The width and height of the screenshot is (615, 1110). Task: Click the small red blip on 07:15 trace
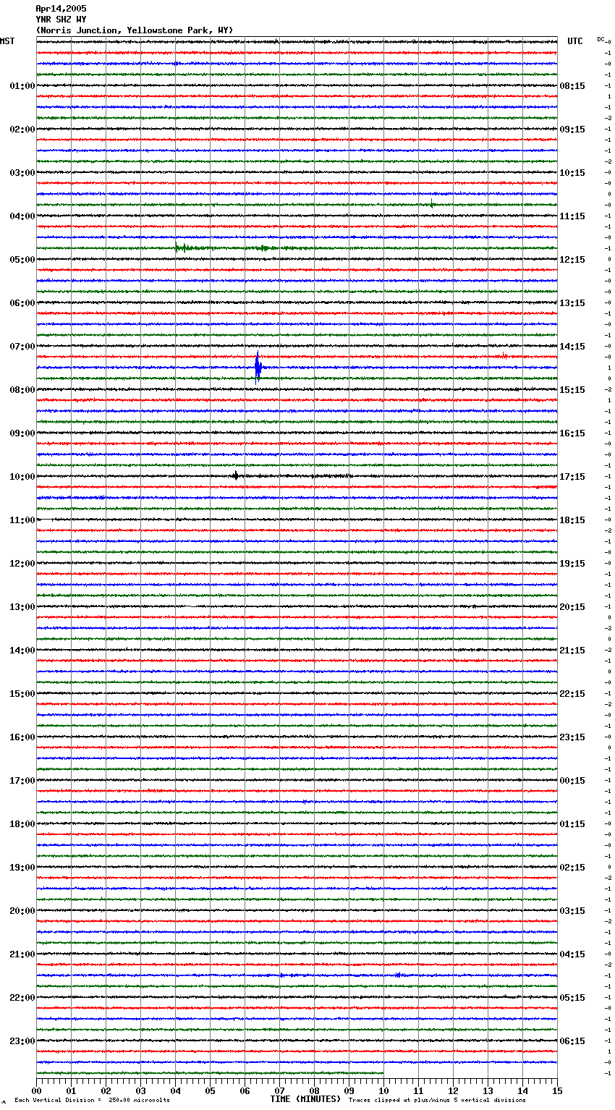tap(504, 355)
